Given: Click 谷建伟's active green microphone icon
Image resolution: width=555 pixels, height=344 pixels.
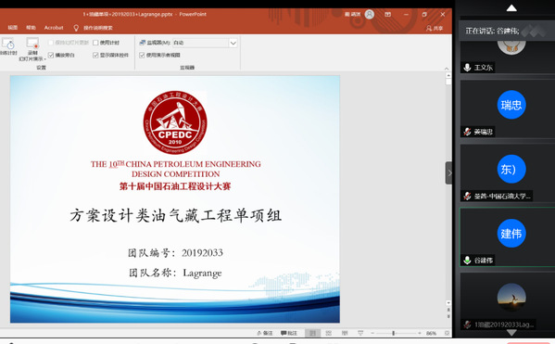Looking at the screenshot, I should point(467,260).
